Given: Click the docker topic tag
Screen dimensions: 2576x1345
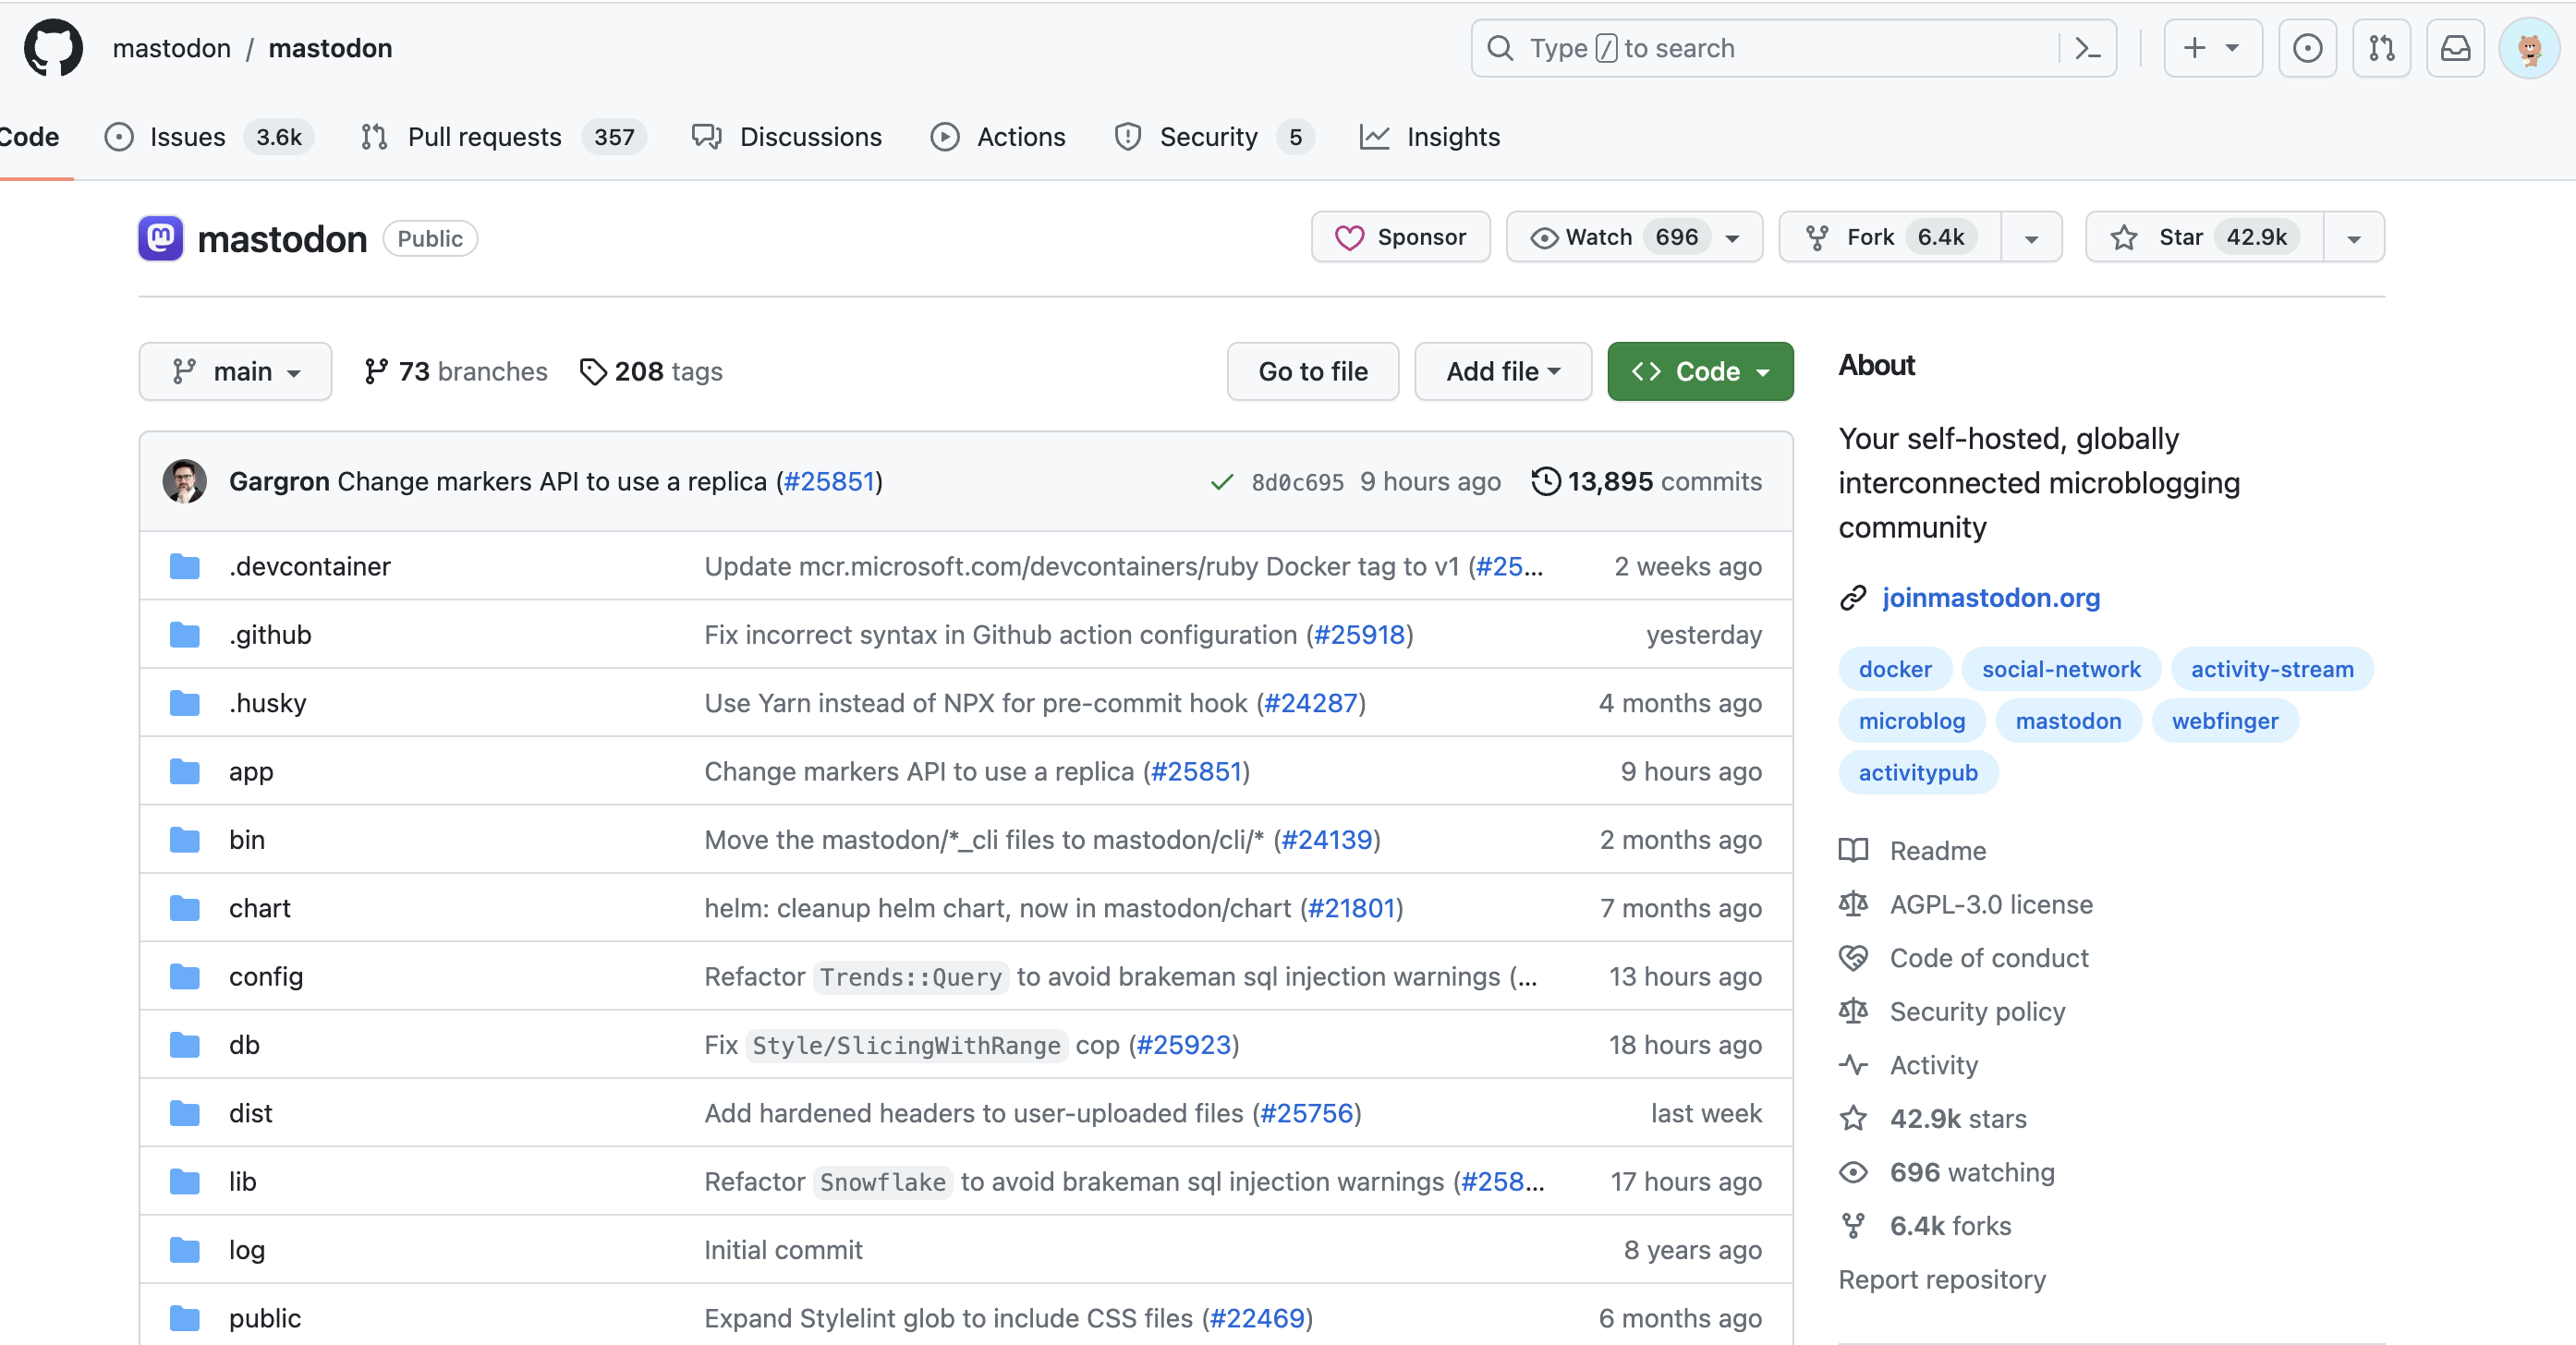Looking at the screenshot, I should (1895, 669).
